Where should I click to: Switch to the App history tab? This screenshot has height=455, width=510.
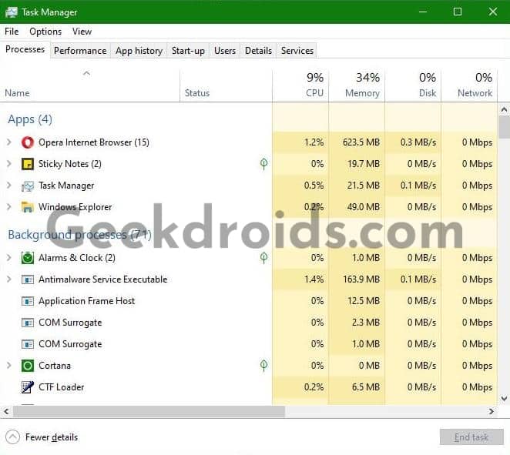(x=139, y=51)
